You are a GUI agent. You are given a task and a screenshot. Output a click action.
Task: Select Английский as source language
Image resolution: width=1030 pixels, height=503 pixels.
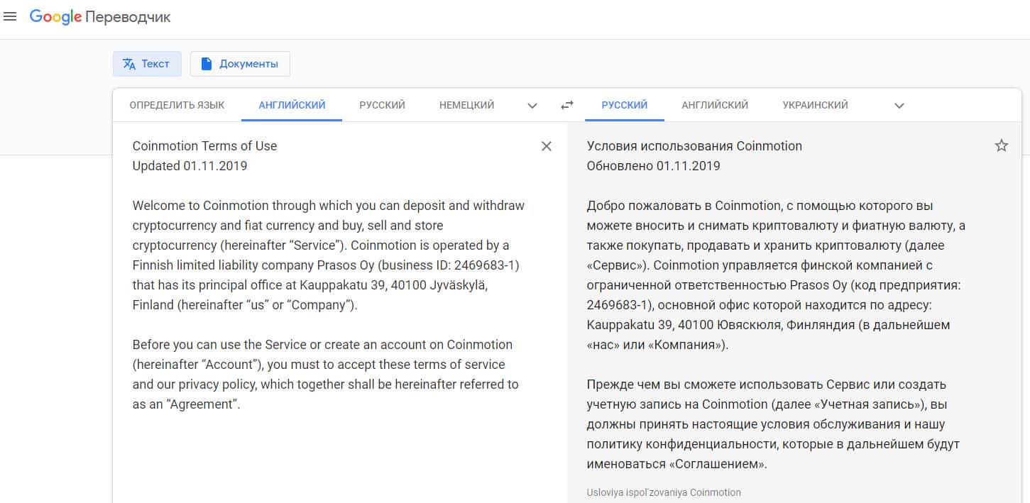(x=292, y=105)
